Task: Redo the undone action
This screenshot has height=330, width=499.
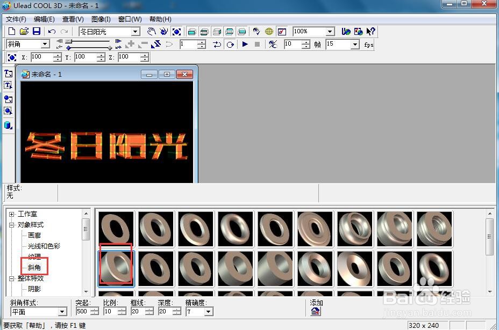Action: 65,32
